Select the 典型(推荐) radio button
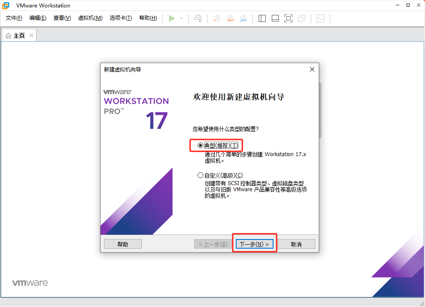Image resolution: width=425 pixels, height=307 pixels. click(x=201, y=146)
